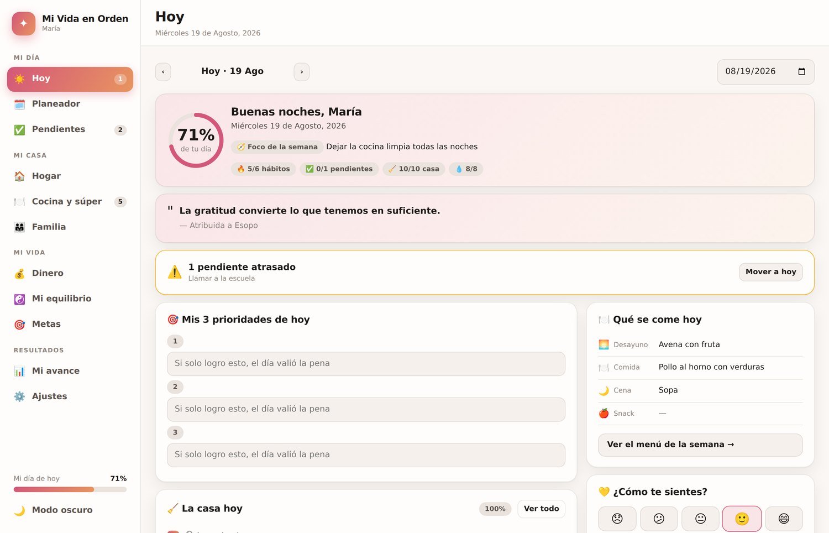Screen dimensions: 829x533
Task: Click the plate icon beside Cocina y súper
Action: [19, 202]
